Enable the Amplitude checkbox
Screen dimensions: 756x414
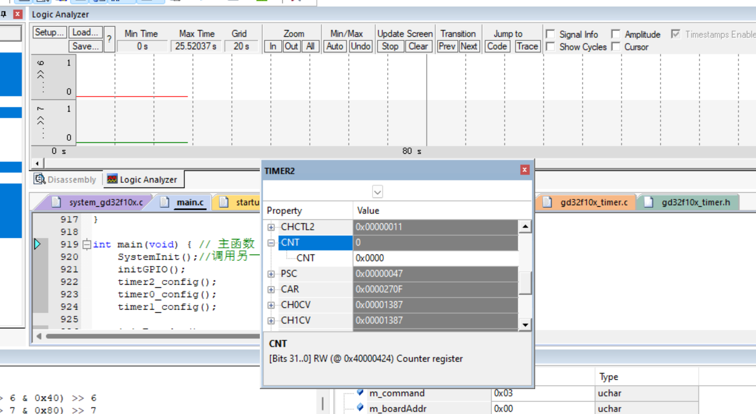(616, 34)
